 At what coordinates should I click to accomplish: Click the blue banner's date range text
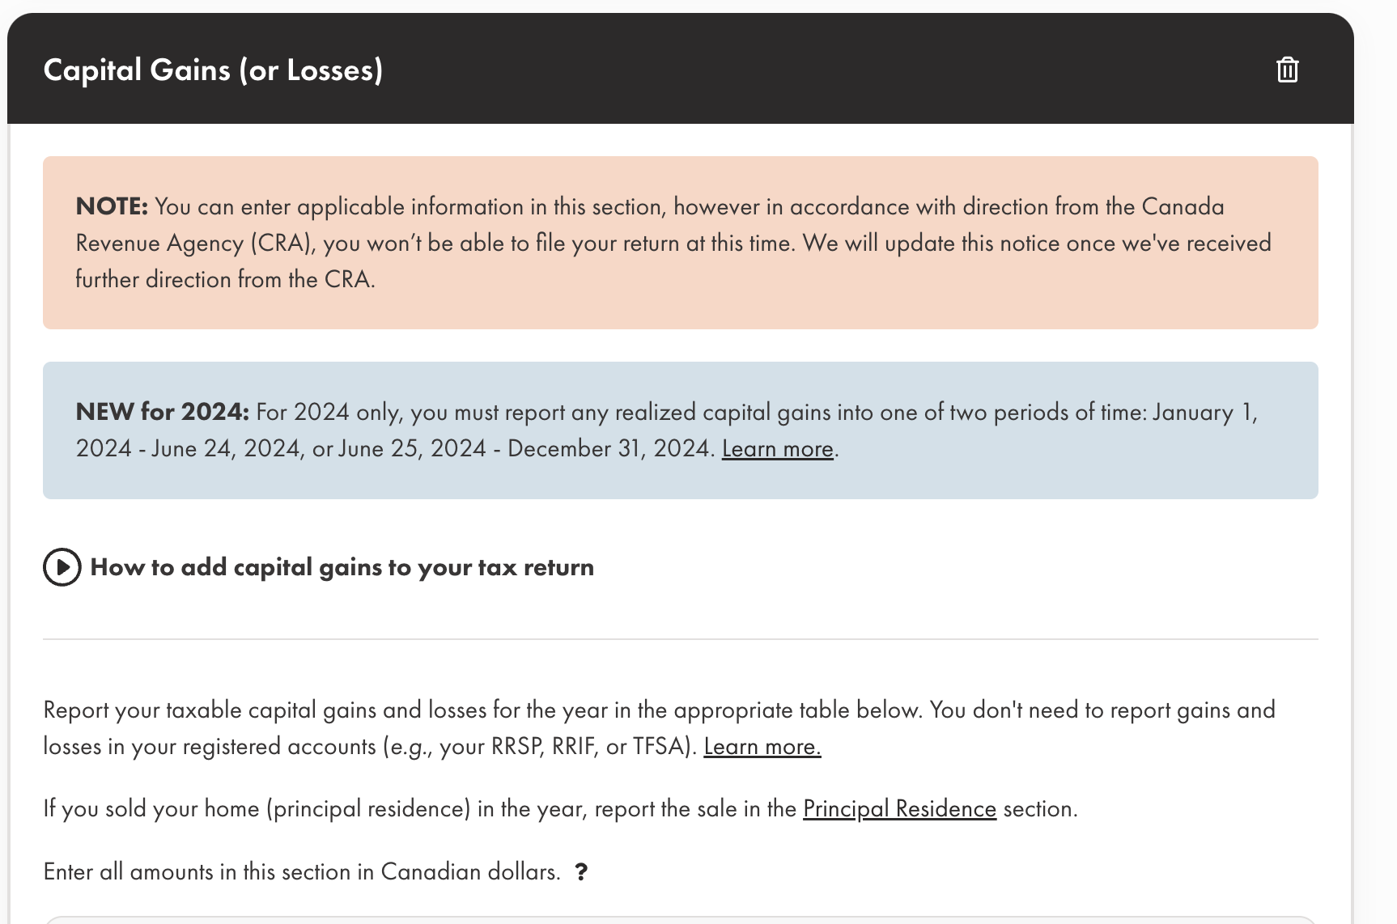point(393,449)
